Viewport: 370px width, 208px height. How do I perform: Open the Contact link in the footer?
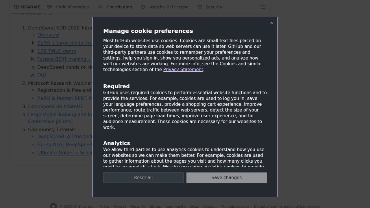210,206
